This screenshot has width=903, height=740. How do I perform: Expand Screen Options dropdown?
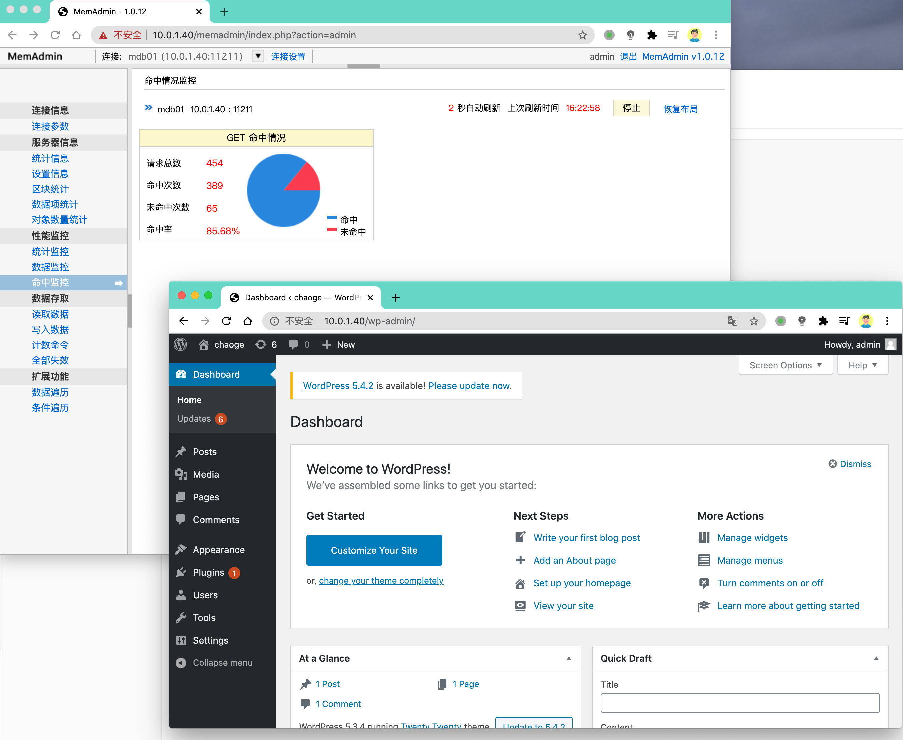coord(785,365)
